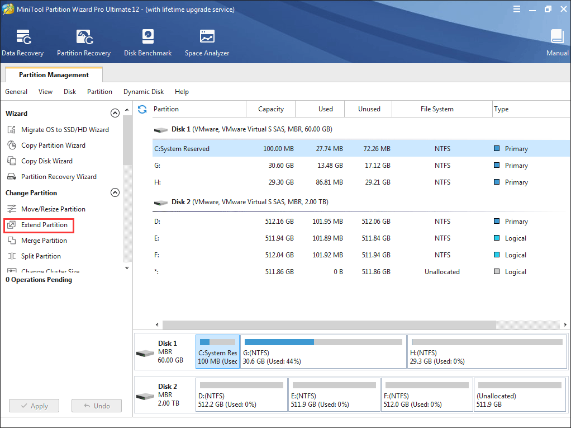The image size is (571, 428).
Task: Select H:(NTFS) block in Disk 1 map
Action: click(487, 352)
